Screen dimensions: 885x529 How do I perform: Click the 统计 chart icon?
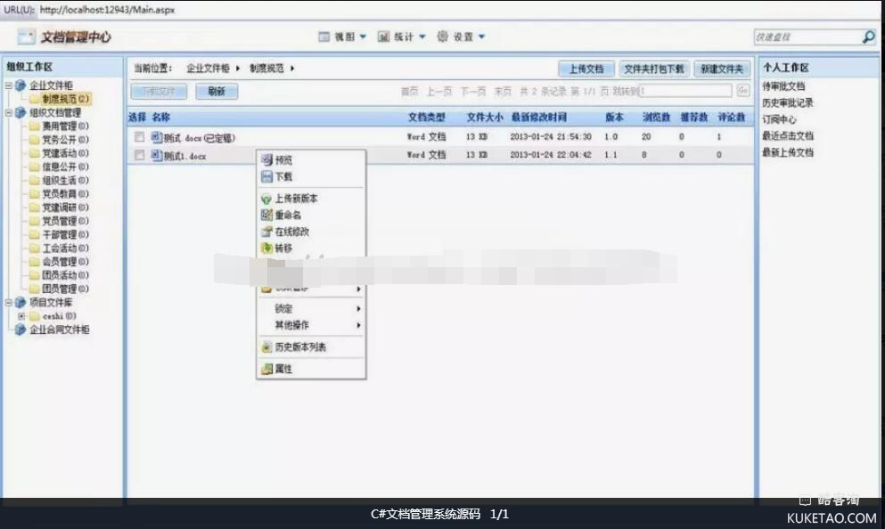[383, 37]
